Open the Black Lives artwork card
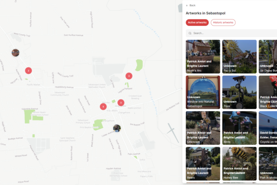The image size is (277, 185). click(x=268, y=92)
